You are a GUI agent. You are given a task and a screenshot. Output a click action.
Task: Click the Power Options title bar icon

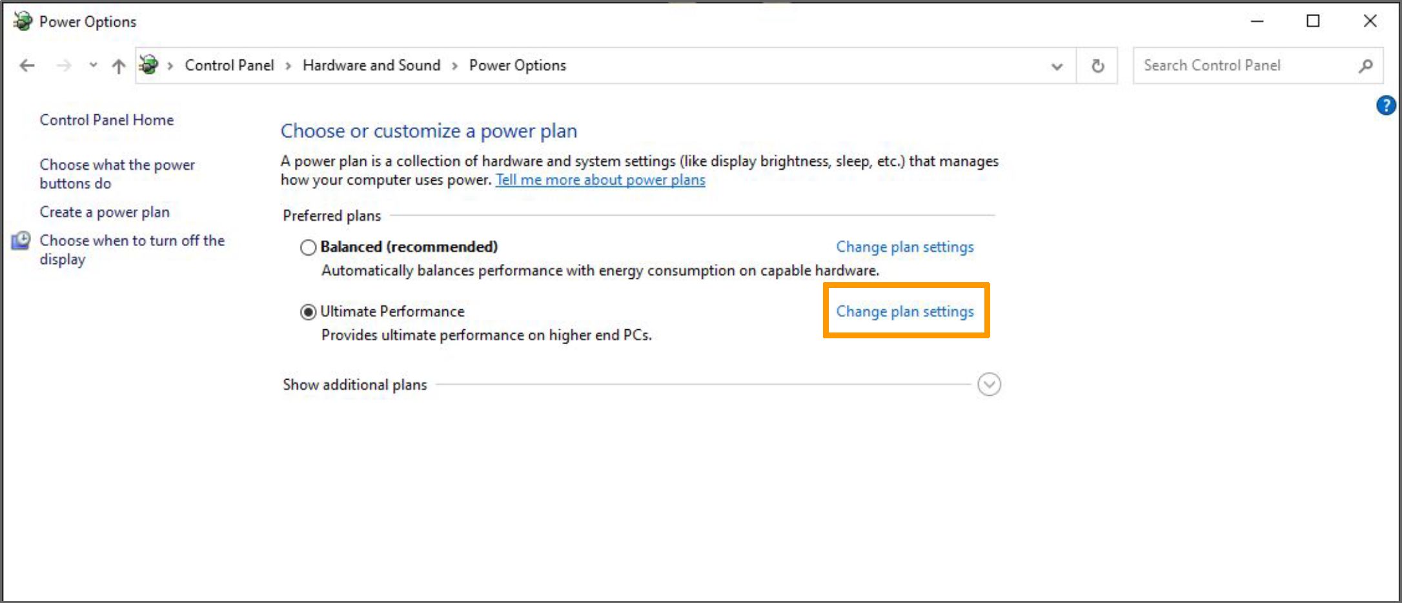click(23, 21)
